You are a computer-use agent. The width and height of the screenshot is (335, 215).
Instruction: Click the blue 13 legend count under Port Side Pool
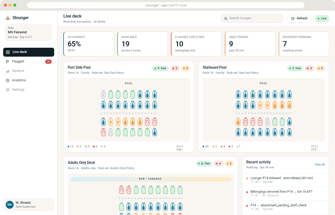[71, 146]
